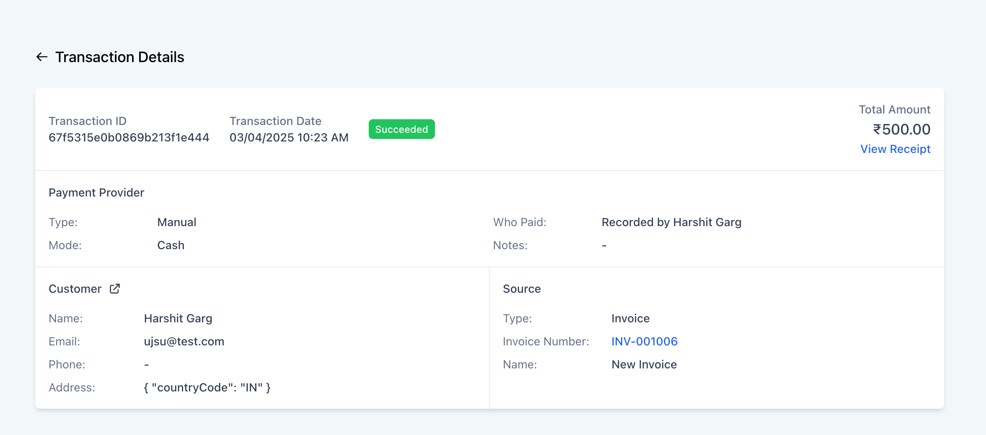This screenshot has width=986, height=435.
Task: Open customer profile via external link icon
Action: 115,289
